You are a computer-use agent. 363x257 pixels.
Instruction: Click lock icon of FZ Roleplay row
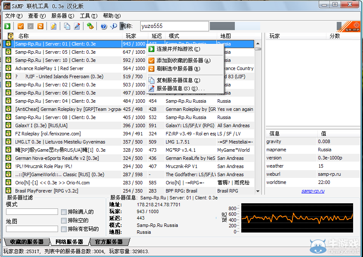coord(8,133)
